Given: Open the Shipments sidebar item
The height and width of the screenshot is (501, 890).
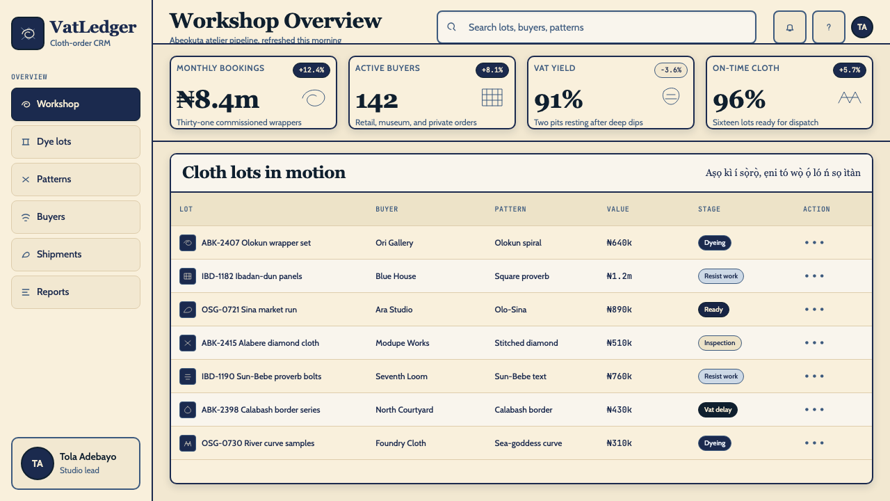Looking at the screenshot, I should (x=76, y=255).
